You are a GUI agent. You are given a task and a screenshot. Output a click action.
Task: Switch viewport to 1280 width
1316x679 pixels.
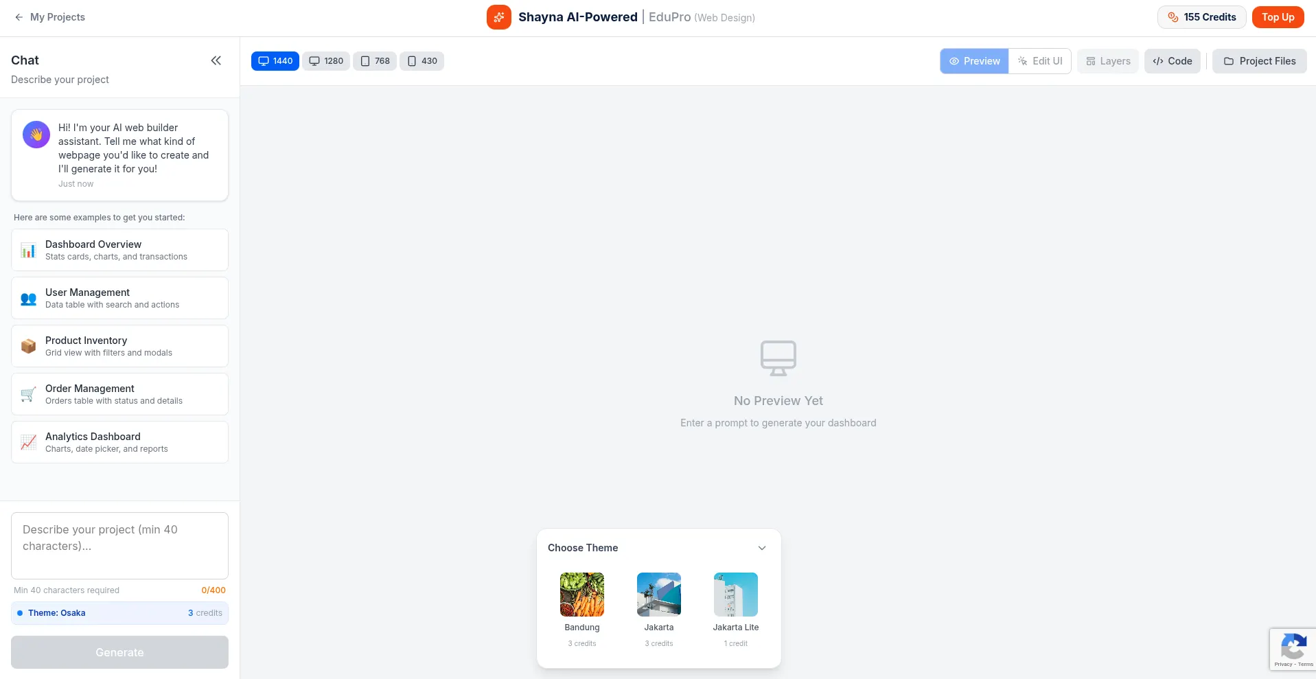326,61
